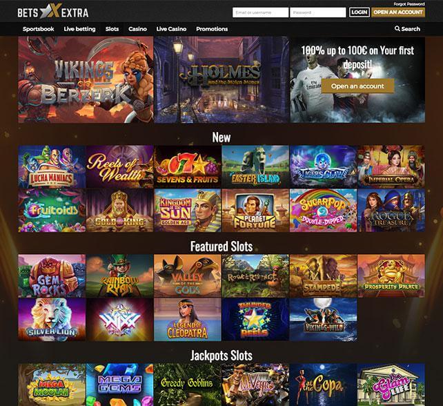
Task: Focus the Password input field
Action: [x=318, y=12]
